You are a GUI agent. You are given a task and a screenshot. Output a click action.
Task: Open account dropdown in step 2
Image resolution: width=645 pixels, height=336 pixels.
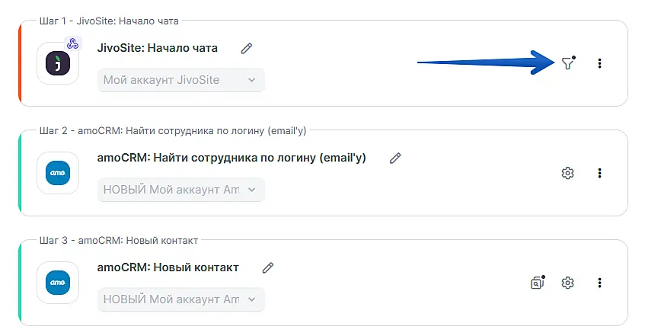point(180,190)
